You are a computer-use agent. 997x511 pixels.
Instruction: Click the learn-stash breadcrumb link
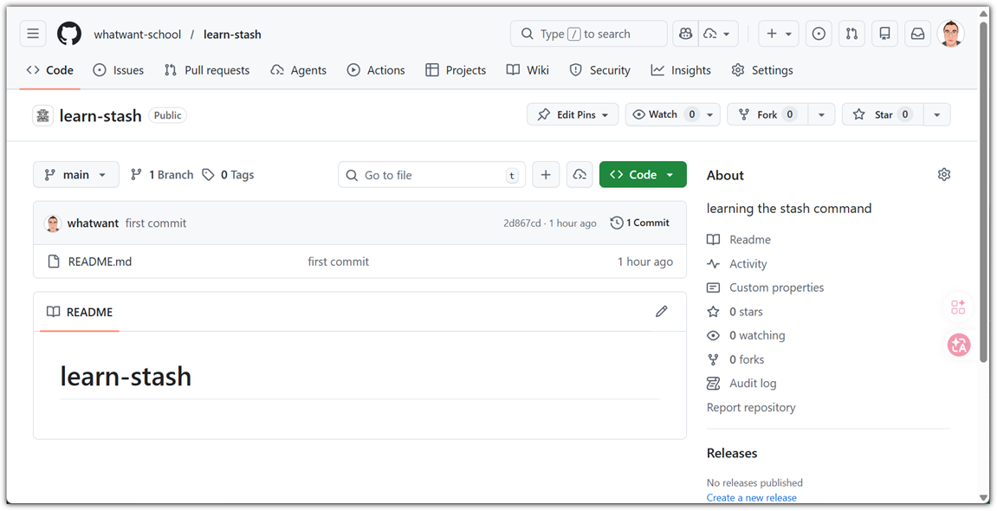pos(232,35)
